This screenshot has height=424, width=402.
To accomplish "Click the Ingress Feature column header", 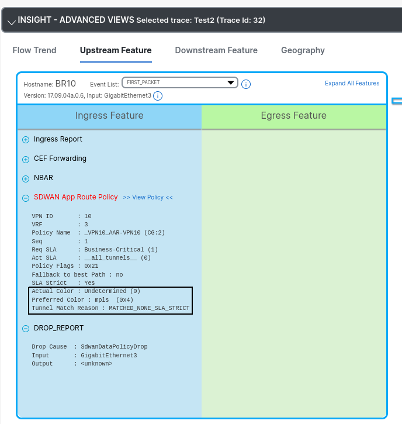I will [109, 116].
